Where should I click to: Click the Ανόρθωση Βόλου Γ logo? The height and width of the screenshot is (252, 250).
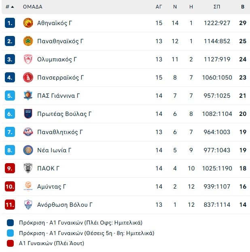[28, 205]
